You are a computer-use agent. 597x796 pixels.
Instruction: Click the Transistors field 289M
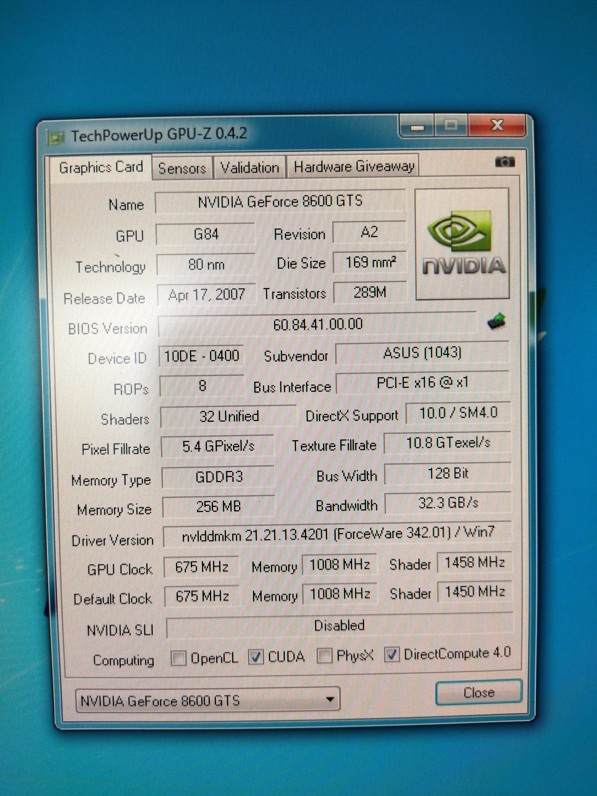click(370, 293)
